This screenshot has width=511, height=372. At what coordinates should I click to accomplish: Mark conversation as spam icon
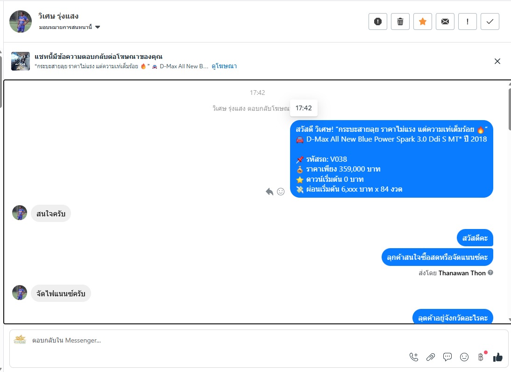pos(378,21)
